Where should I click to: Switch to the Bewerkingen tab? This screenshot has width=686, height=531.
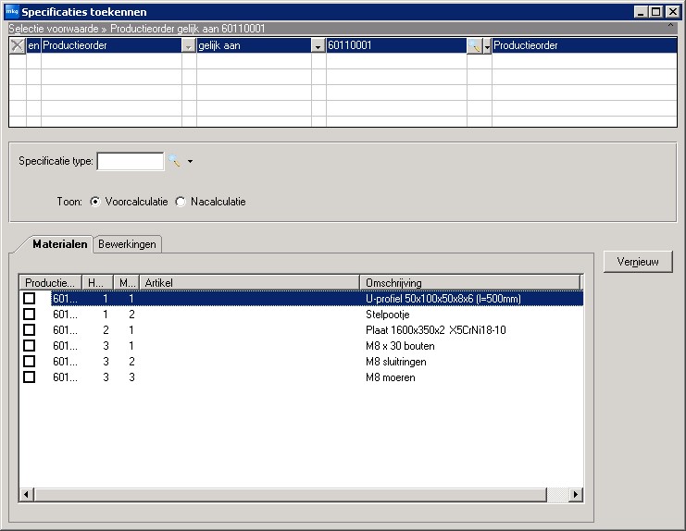127,244
